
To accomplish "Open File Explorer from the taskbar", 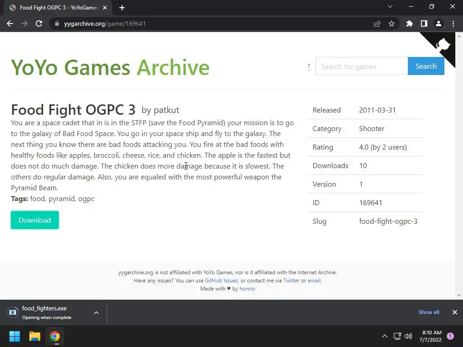I will tap(34, 336).
